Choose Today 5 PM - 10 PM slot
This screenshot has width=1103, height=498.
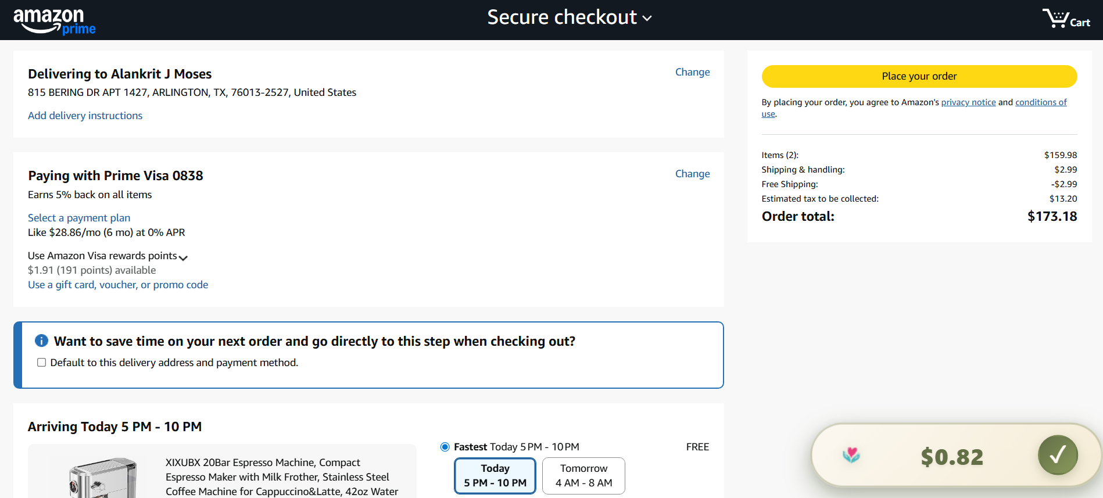coord(495,475)
